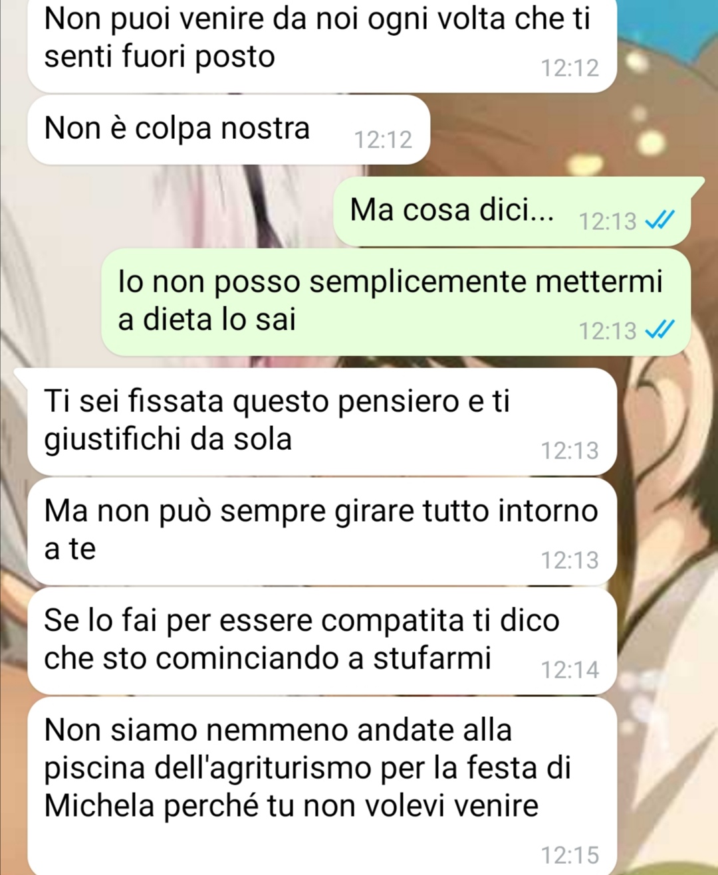Screen dimensions: 718x875
Task: Tap the 12:13 time on 'Ma cosa dici...'
Action: click(608, 221)
